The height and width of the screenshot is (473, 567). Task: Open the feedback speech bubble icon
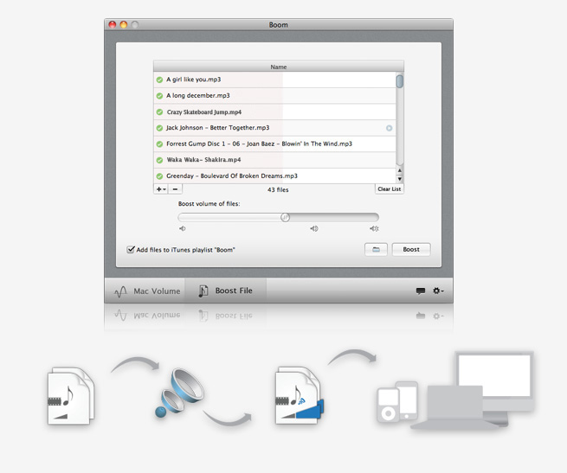click(420, 291)
